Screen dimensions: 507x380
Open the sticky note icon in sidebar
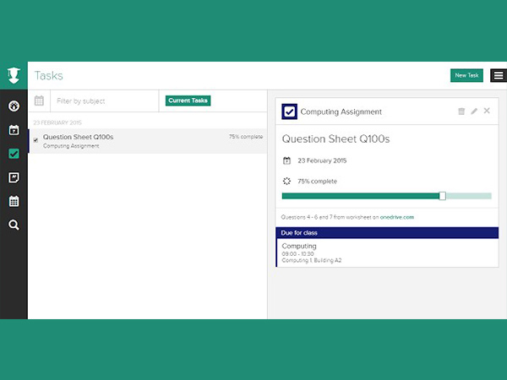coord(14,177)
